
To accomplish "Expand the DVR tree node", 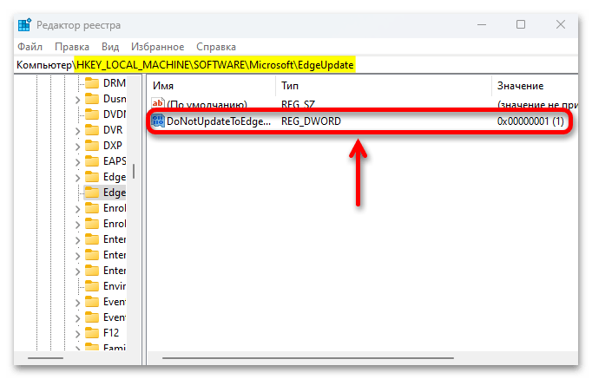I will [77, 131].
